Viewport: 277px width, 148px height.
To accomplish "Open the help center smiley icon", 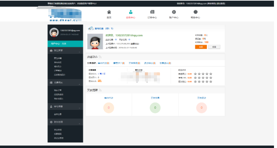I will tap(196, 12).
